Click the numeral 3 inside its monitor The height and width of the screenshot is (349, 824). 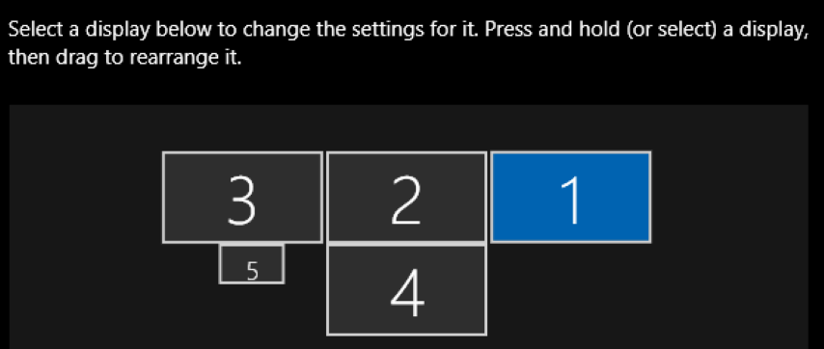pyautogui.click(x=242, y=200)
